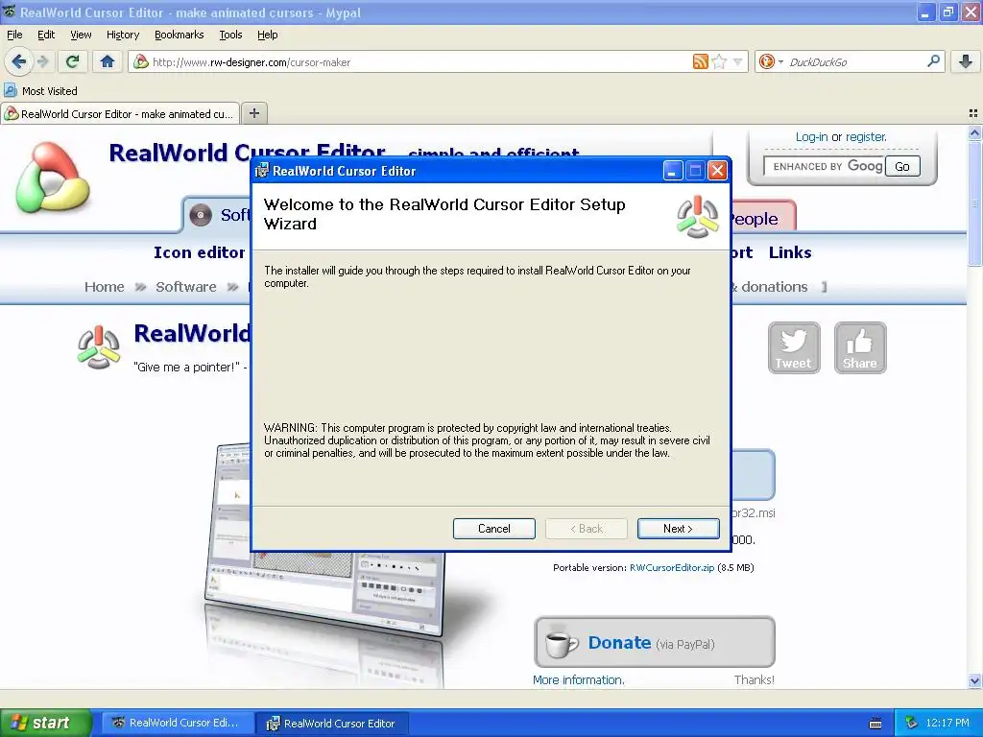This screenshot has height=737, width=983.
Task: Click the browser Back arrow button
Action: pos(18,61)
